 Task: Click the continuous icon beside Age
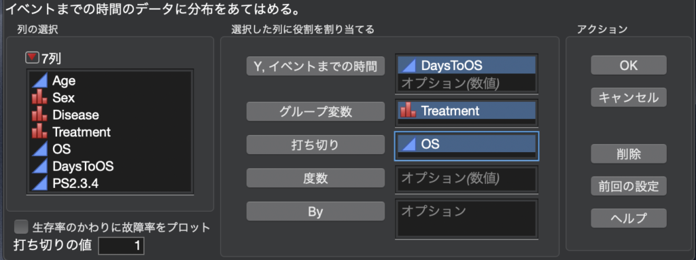[x=39, y=81]
